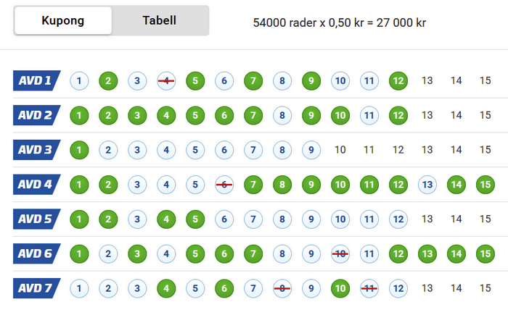
Task: Open the AVD 7 race label
Action: click(x=36, y=288)
